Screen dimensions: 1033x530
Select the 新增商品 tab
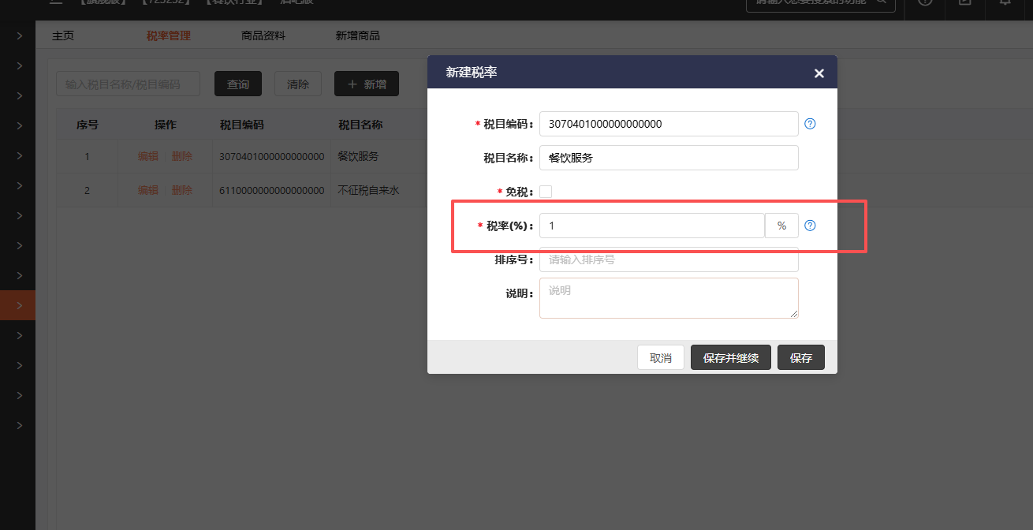(358, 36)
